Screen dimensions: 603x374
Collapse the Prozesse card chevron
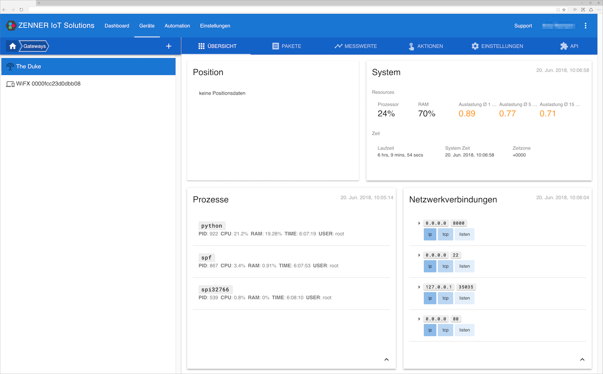pyautogui.click(x=386, y=359)
